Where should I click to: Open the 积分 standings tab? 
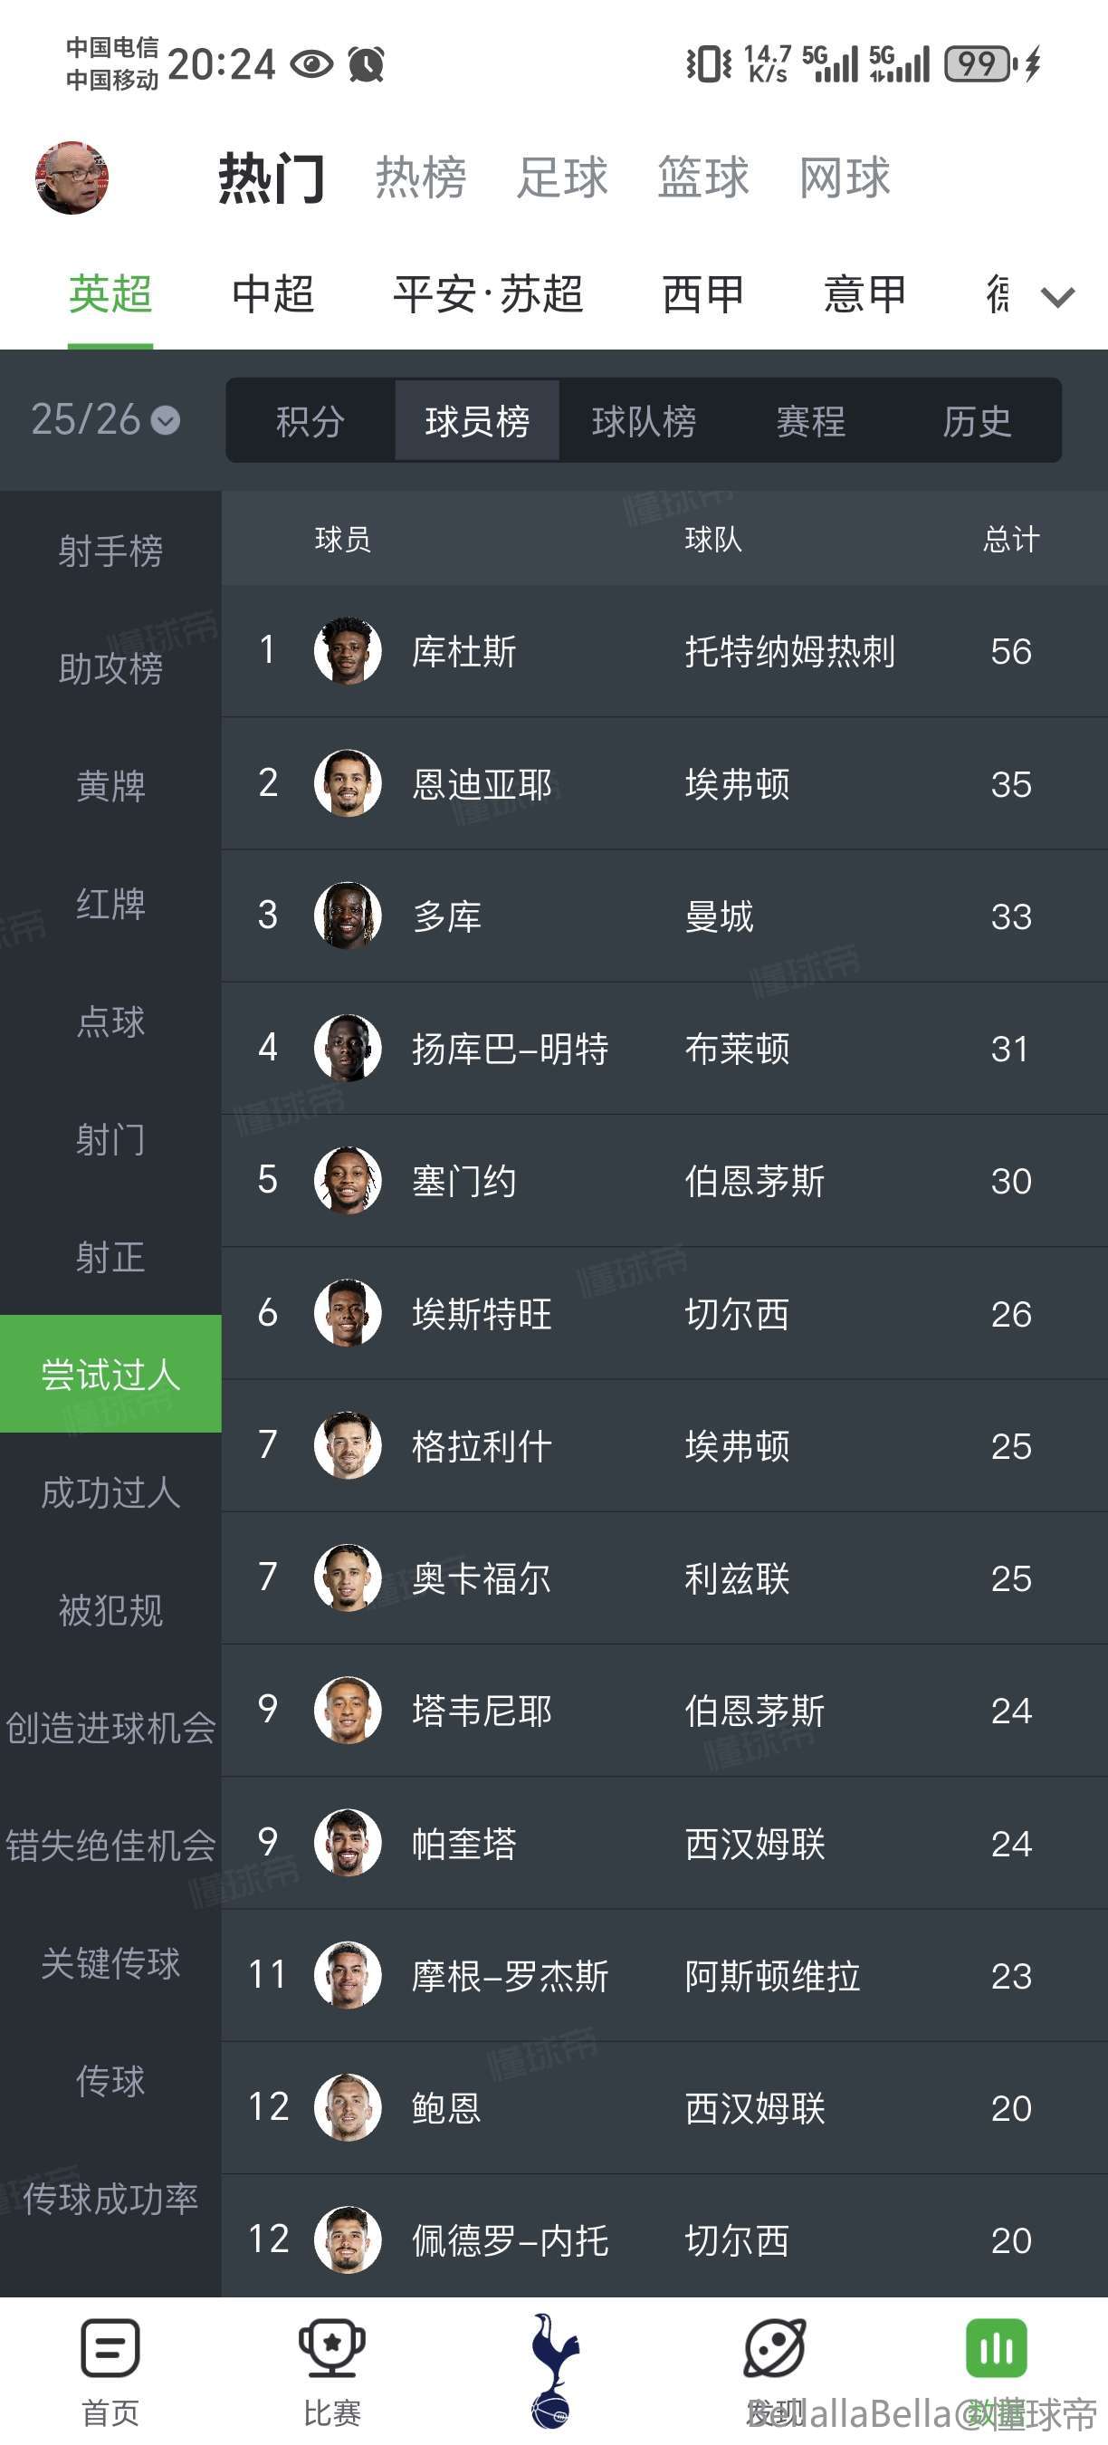310,420
